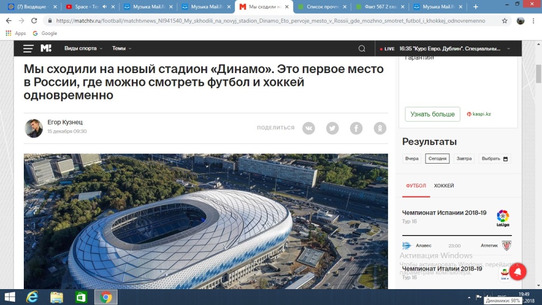Click the Узнать больше button
The image size is (542, 305).
[432, 114]
